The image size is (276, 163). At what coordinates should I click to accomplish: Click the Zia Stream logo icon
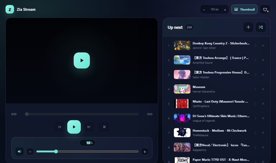click(10, 10)
